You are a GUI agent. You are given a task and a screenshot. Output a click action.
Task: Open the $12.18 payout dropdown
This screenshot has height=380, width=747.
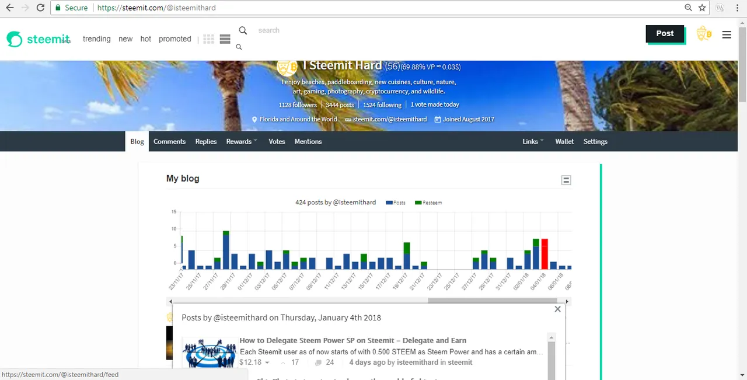point(254,362)
